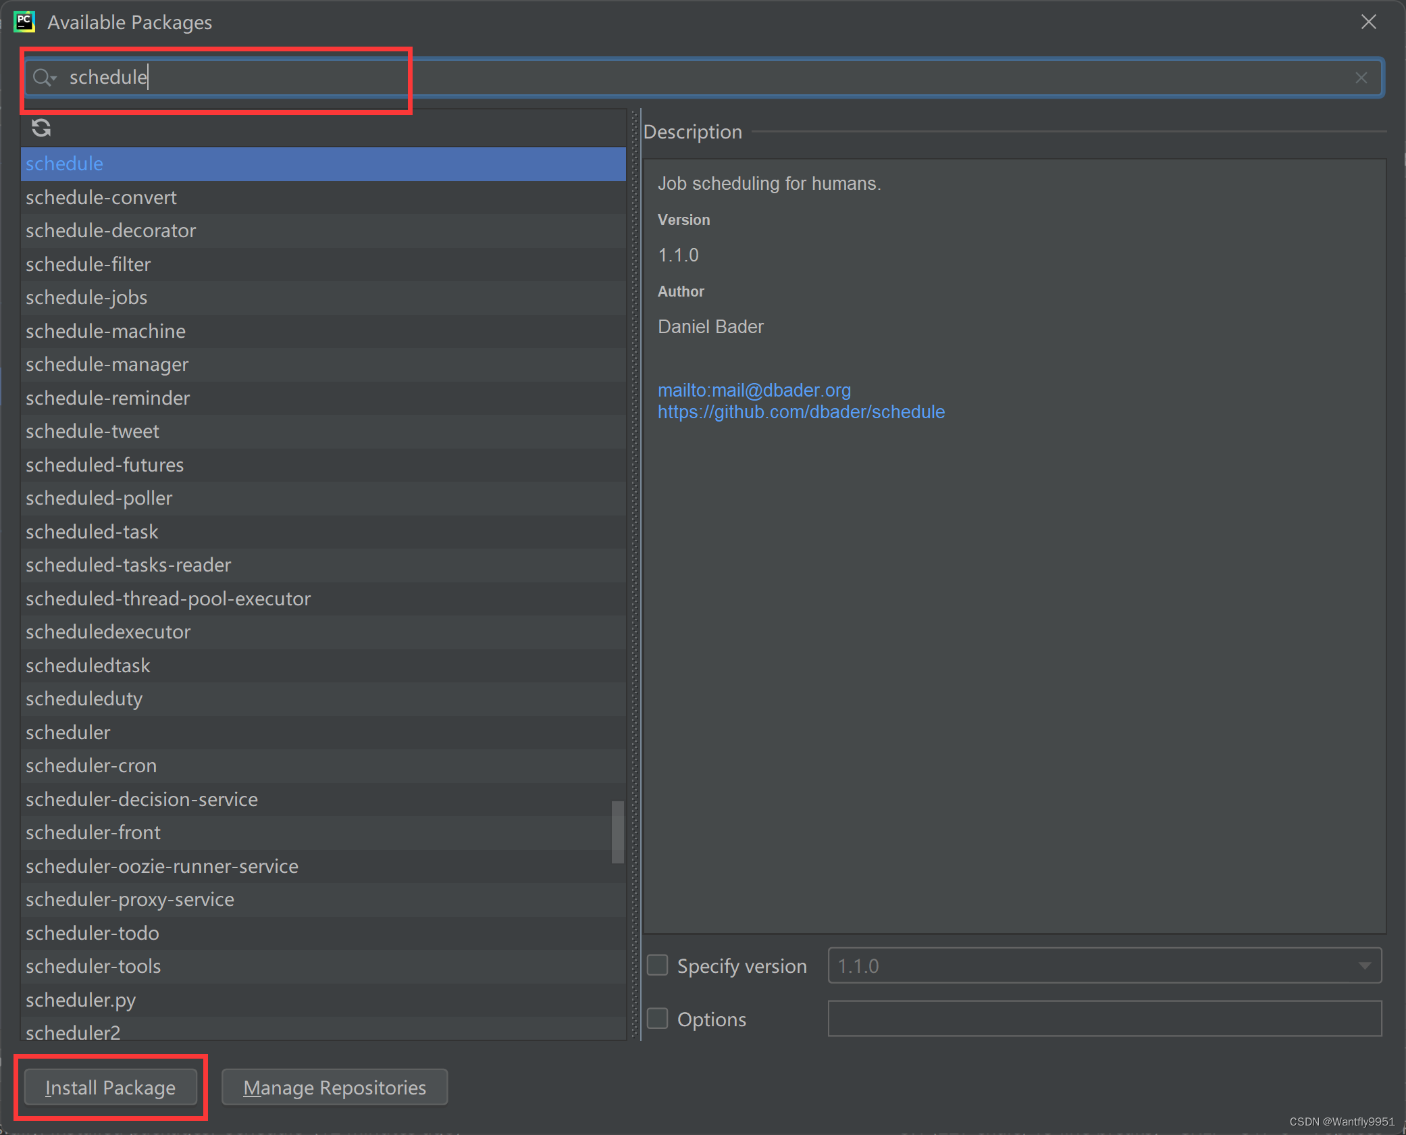Click the author name Daniel Bader

[710, 327]
